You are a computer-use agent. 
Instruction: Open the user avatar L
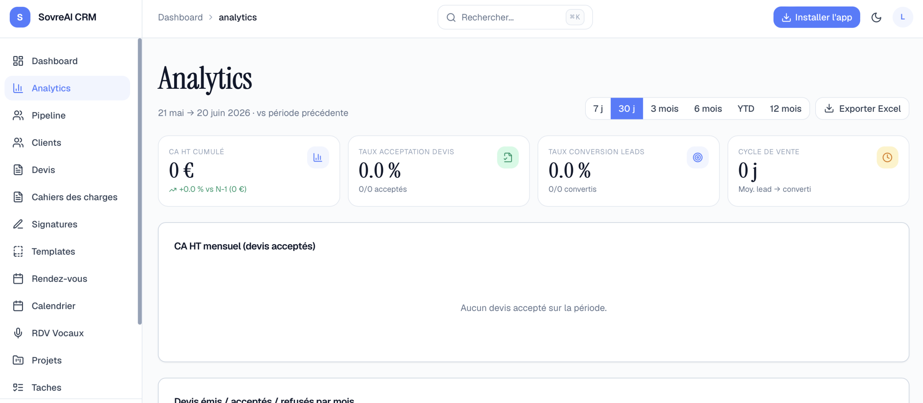(x=902, y=17)
